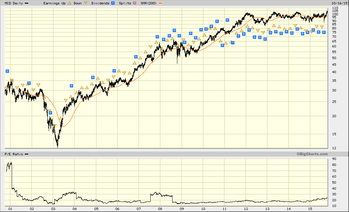
Task: Click the '35' price axis label
Action: pyautogui.click(x=334, y=80)
